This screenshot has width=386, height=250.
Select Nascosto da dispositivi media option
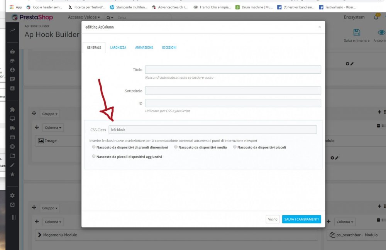[x=176, y=147]
